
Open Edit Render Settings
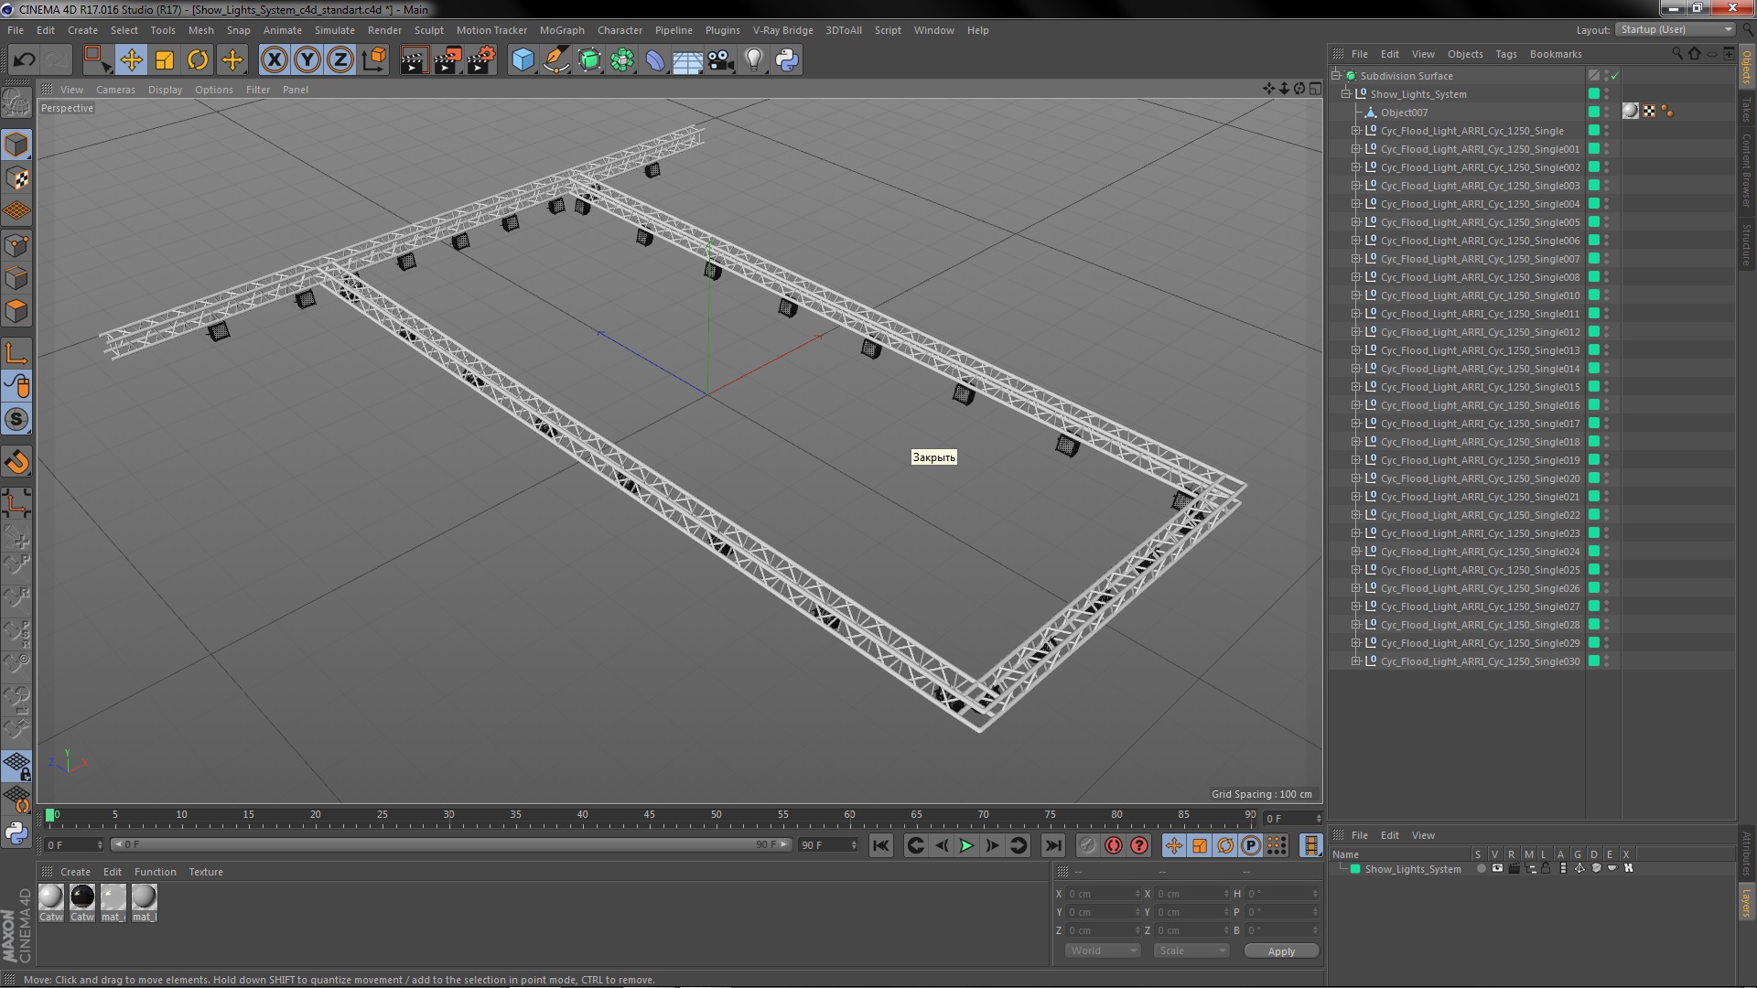(481, 60)
